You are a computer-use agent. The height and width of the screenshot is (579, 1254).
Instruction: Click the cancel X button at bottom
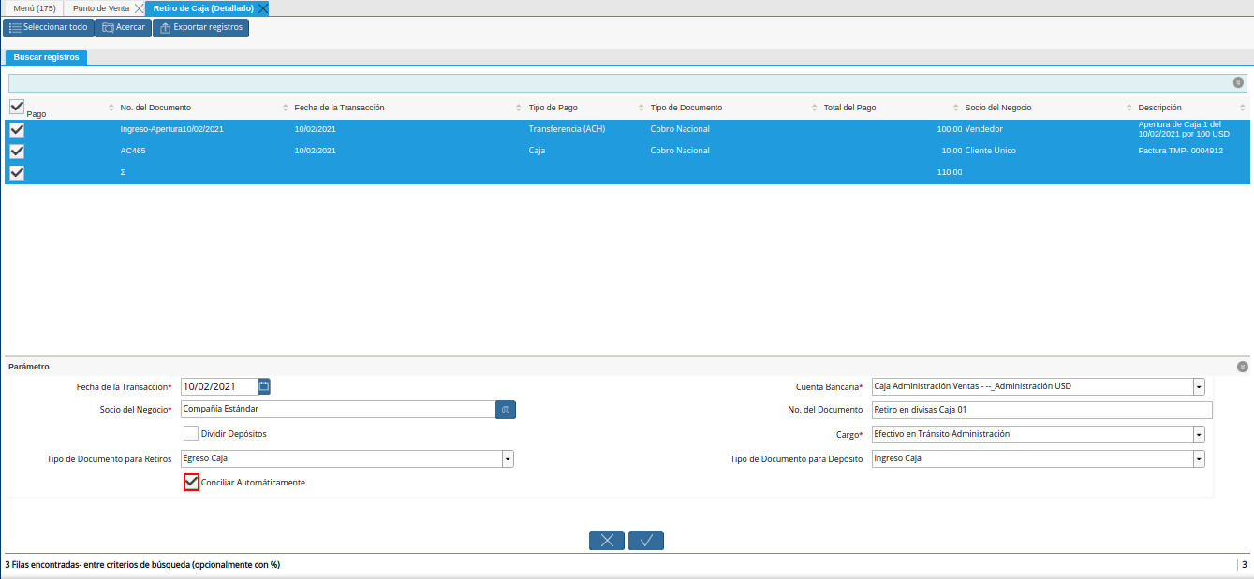(x=606, y=541)
